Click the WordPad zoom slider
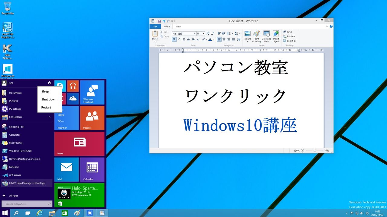The width and height of the screenshot is (387, 217). point(315,151)
